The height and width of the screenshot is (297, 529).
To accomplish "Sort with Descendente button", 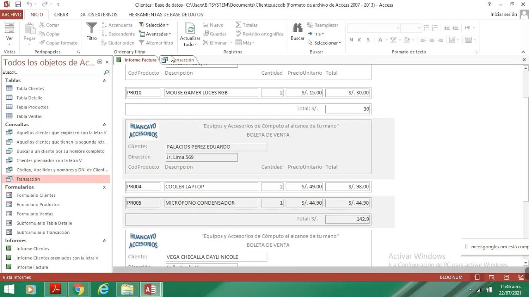I will 118,34.
